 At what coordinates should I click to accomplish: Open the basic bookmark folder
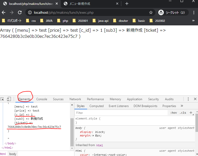tap(139, 21)
